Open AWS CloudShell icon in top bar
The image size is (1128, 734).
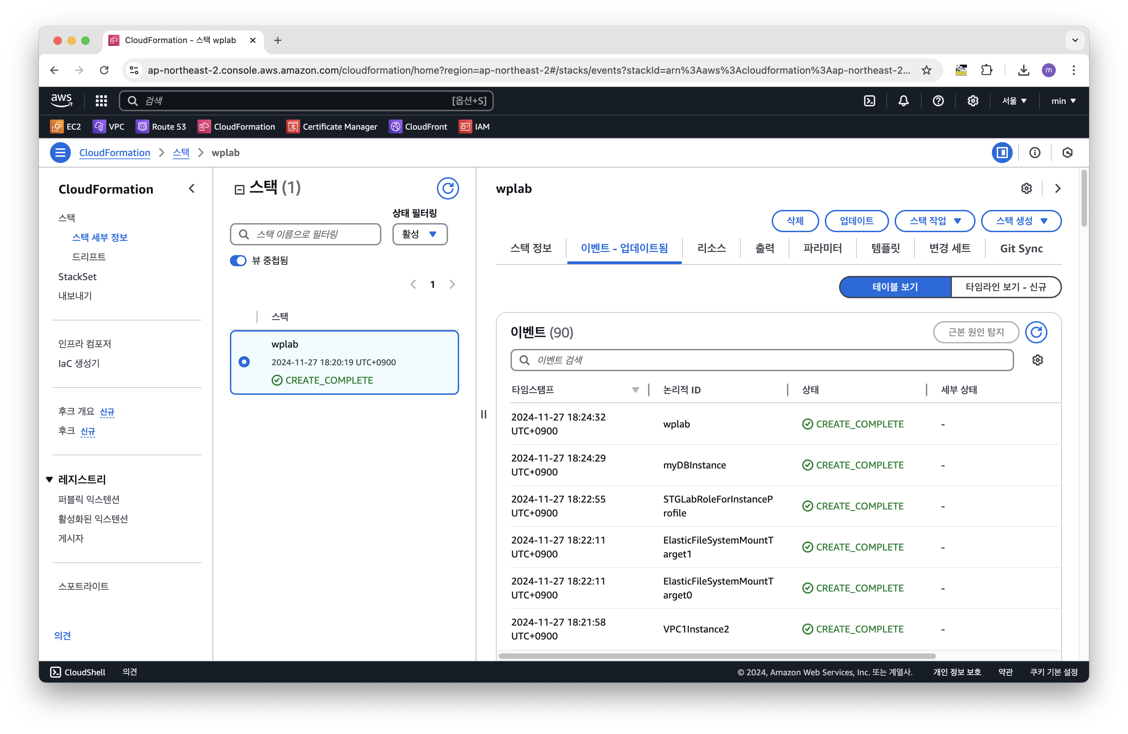click(x=869, y=100)
